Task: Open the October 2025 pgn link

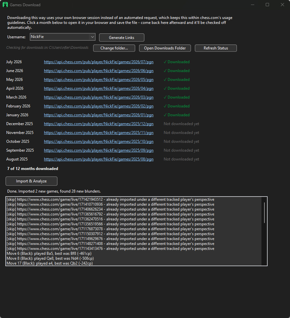Action: click(99, 141)
